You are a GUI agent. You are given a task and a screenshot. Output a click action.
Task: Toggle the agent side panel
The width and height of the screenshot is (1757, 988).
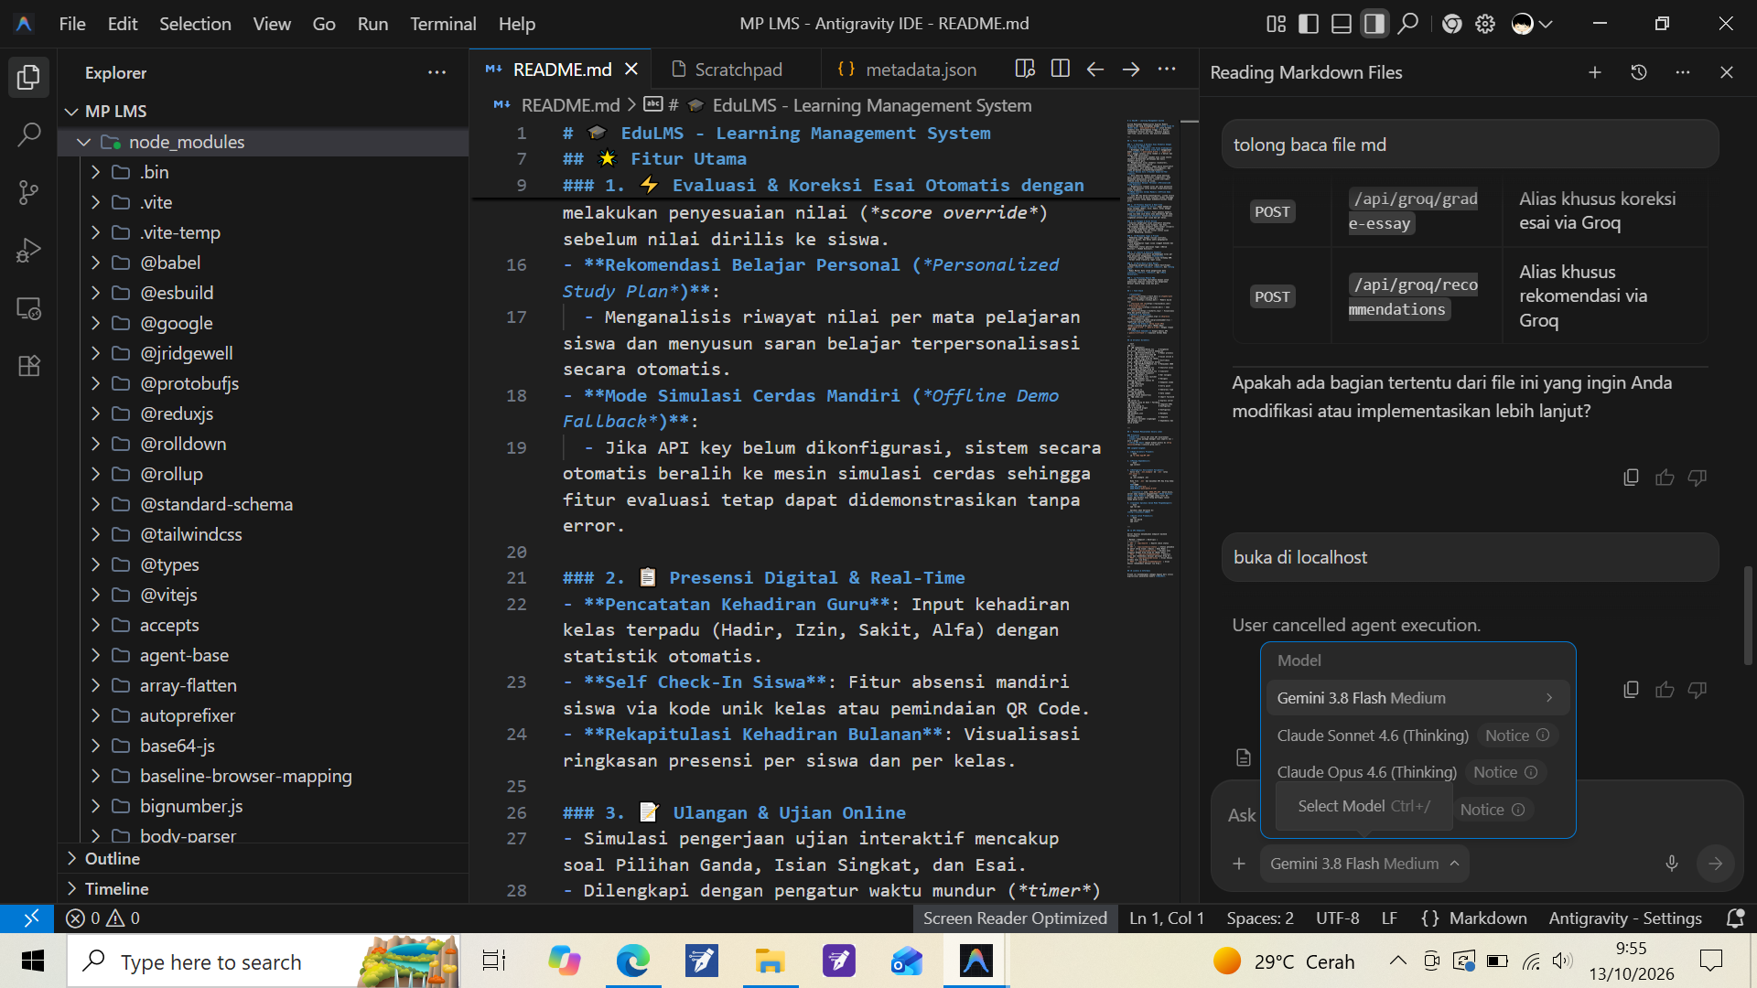(1374, 24)
